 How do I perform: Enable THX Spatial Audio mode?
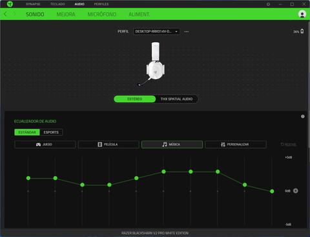pos(176,99)
